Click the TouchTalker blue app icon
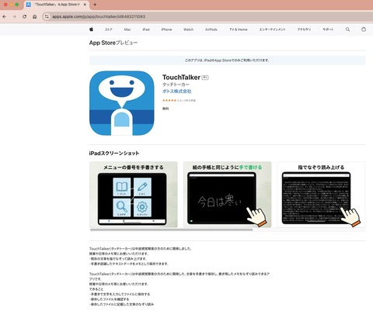 click(122, 103)
